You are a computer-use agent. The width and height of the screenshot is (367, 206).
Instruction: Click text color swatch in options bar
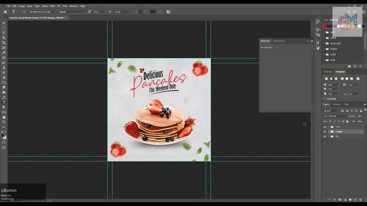(x=153, y=11)
